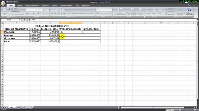Screen dimensions: 199x111
Task: Open Условное форматирование (Conditional Formatting)
Action: pyautogui.click(x=120, y=12)
